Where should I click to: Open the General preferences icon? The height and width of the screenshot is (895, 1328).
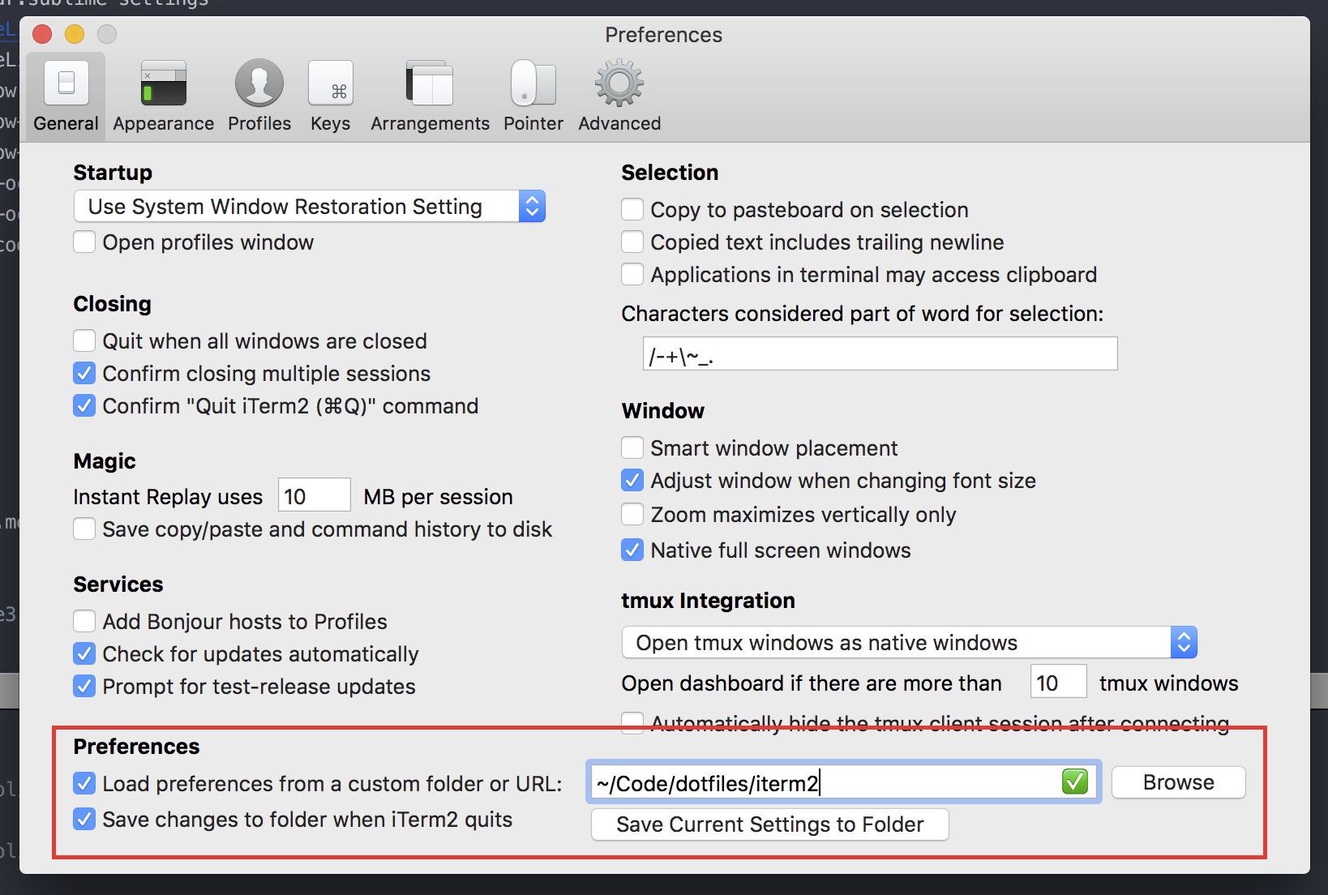click(66, 83)
